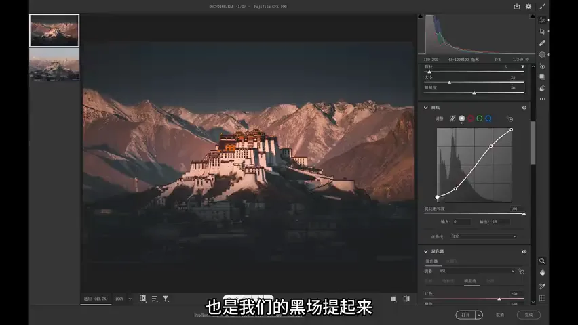
Task: Select the blue curve channel
Action: coord(488,118)
